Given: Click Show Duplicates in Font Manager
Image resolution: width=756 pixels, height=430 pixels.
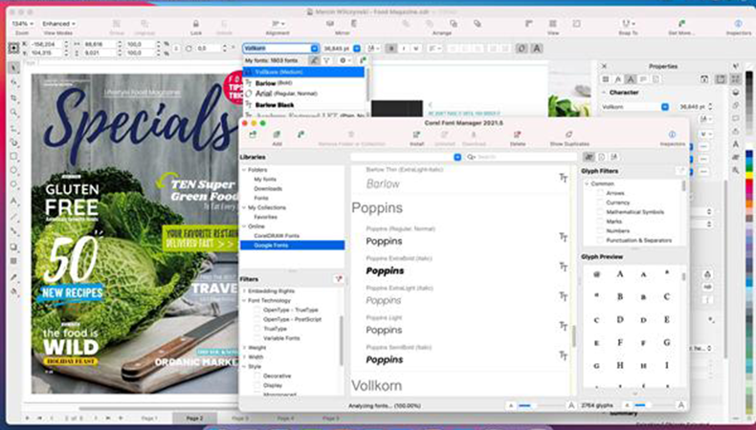Looking at the screenshot, I should point(569,135).
